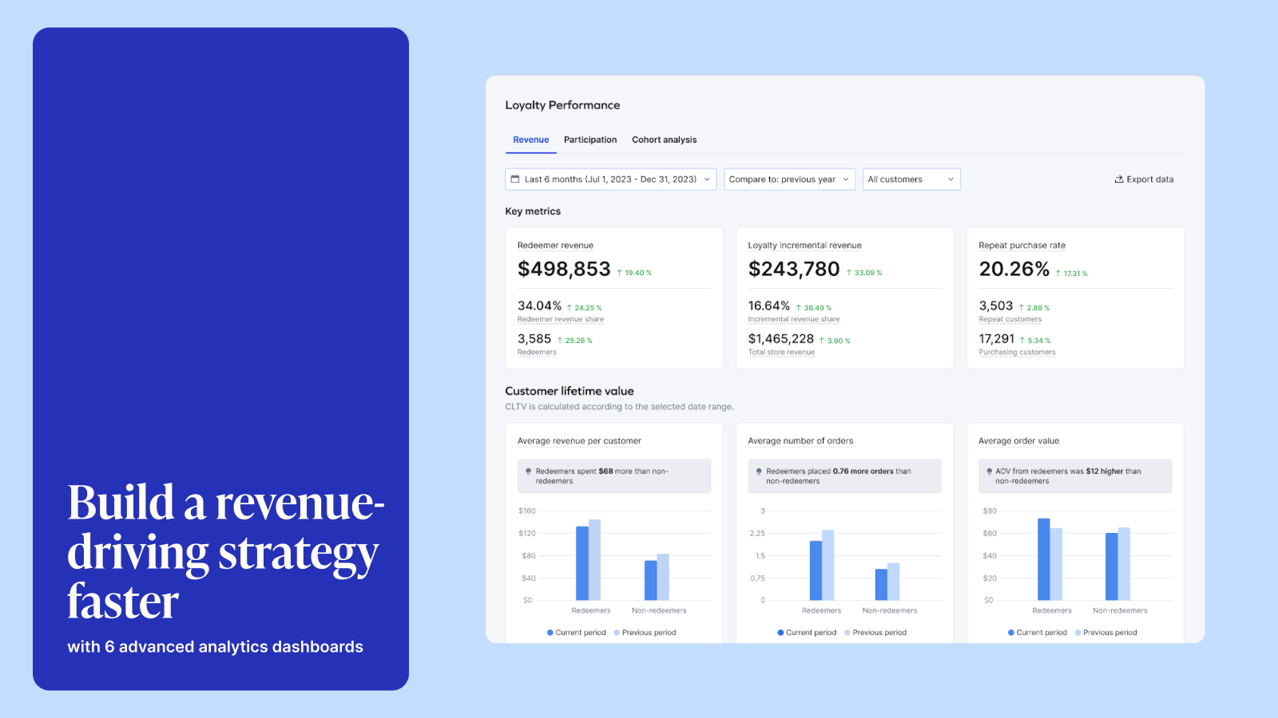1278x718 pixels.
Task: Click the Incremental revenue share label
Action: (x=794, y=319)
